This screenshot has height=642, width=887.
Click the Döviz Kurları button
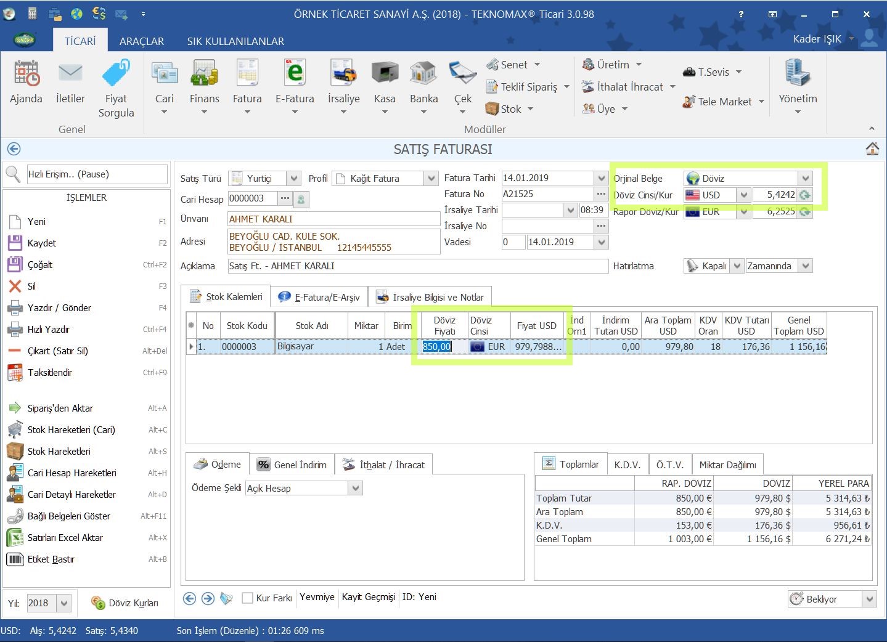click(125, 603)
